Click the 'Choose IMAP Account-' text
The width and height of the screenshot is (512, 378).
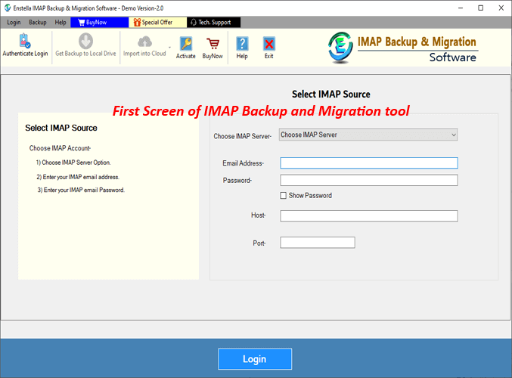tap(60, 148)
